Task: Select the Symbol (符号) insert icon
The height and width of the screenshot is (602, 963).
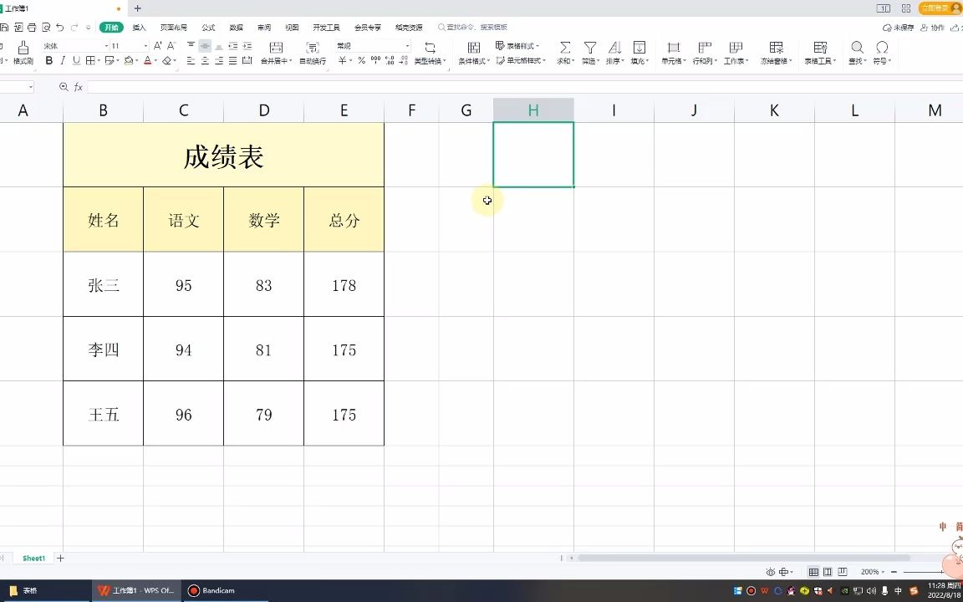Action: pos(881,48)
